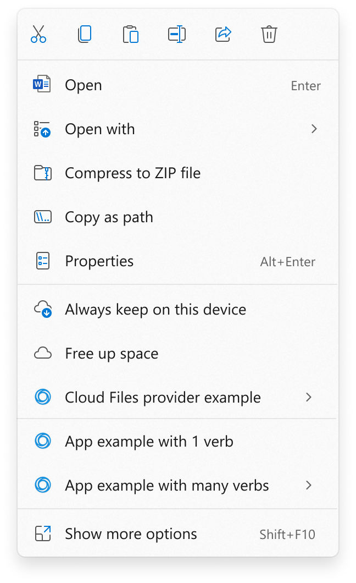This screenshot has height=583, width=356.
Task: Select App example with 1 verb
Action: coord(148,441)
